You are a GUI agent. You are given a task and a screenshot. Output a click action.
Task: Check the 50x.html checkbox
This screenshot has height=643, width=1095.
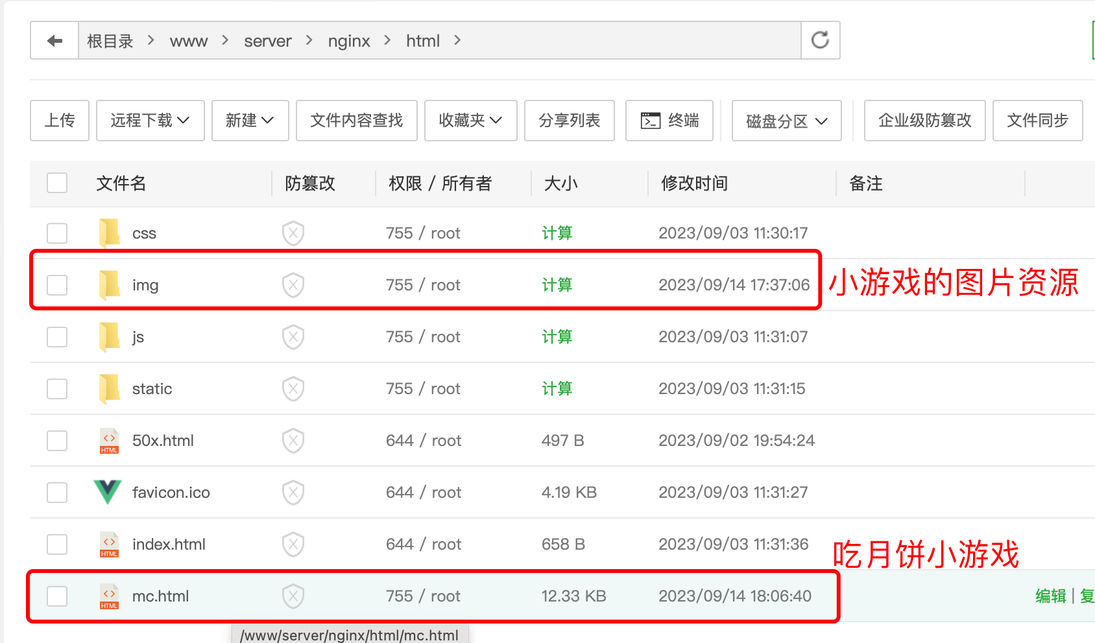[57, 441]
